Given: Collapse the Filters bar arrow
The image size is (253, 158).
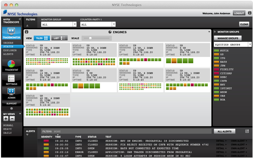Looking at the screenshot, I should coord(27,25).
